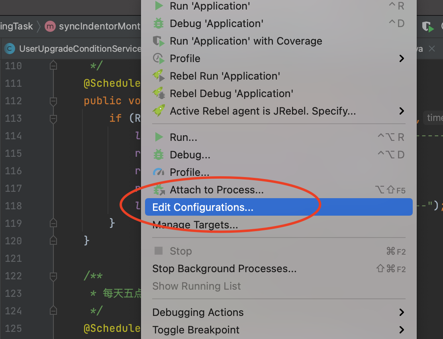Screen dimensions: 443x339
Task: Click the gutter at line number 116
Action: point(14,171)
